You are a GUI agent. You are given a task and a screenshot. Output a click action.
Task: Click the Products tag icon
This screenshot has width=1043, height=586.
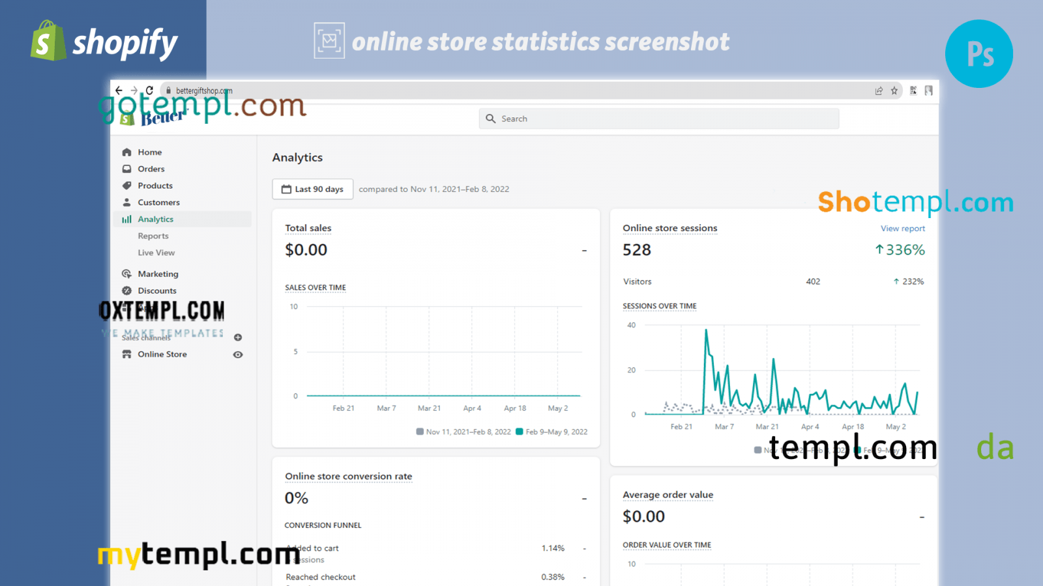coord(126,186)
